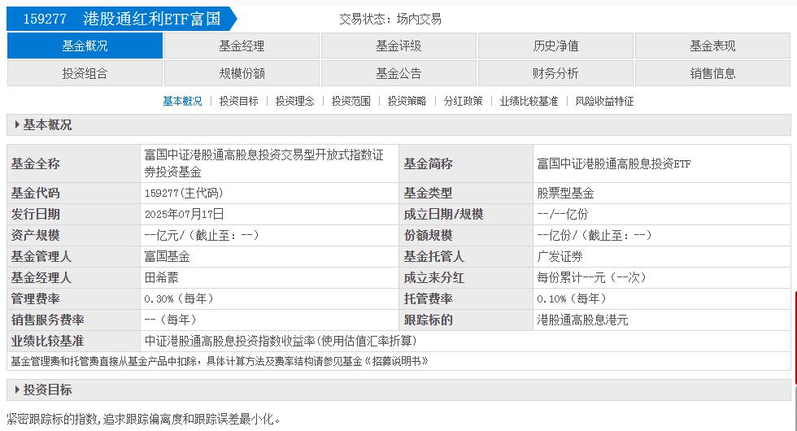This screenshot has height=431, width=797.
Task: Jump to 投资策略 anchor link
Action: 407,101
